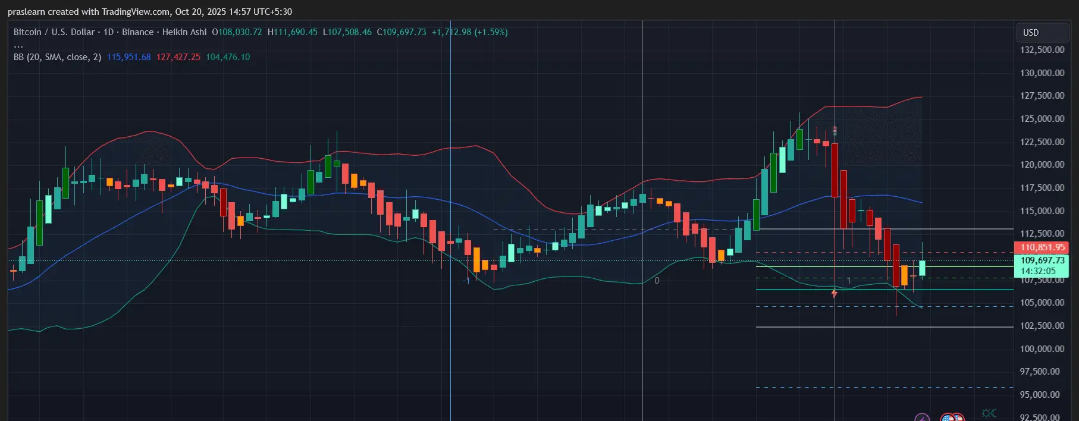Click the high value H111,690.45
Screen dimensions: 1079x421
(x=293, y=32)
